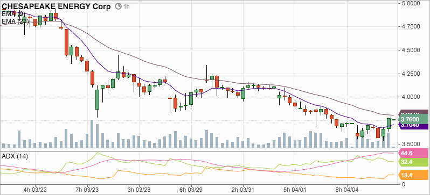Click the green 32.4 indicator value tag
The image size is (430, 195).
(413, 162)
